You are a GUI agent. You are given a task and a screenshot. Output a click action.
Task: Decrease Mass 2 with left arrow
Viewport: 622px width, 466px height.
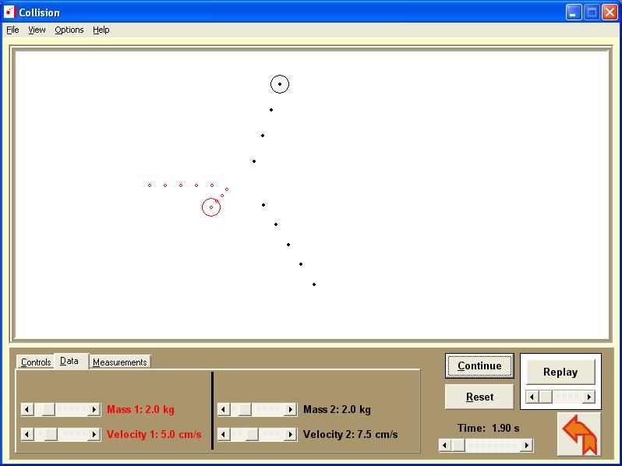(224, 409)
